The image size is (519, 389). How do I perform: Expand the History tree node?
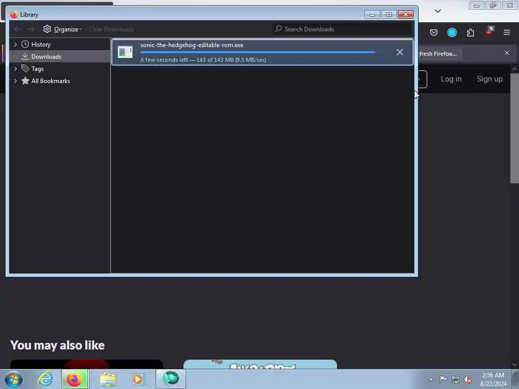coord(15,45)
